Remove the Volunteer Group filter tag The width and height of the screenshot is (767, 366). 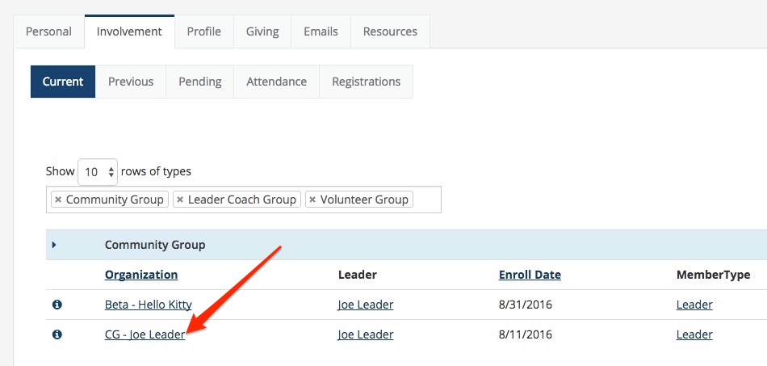(x=312, y=200)
